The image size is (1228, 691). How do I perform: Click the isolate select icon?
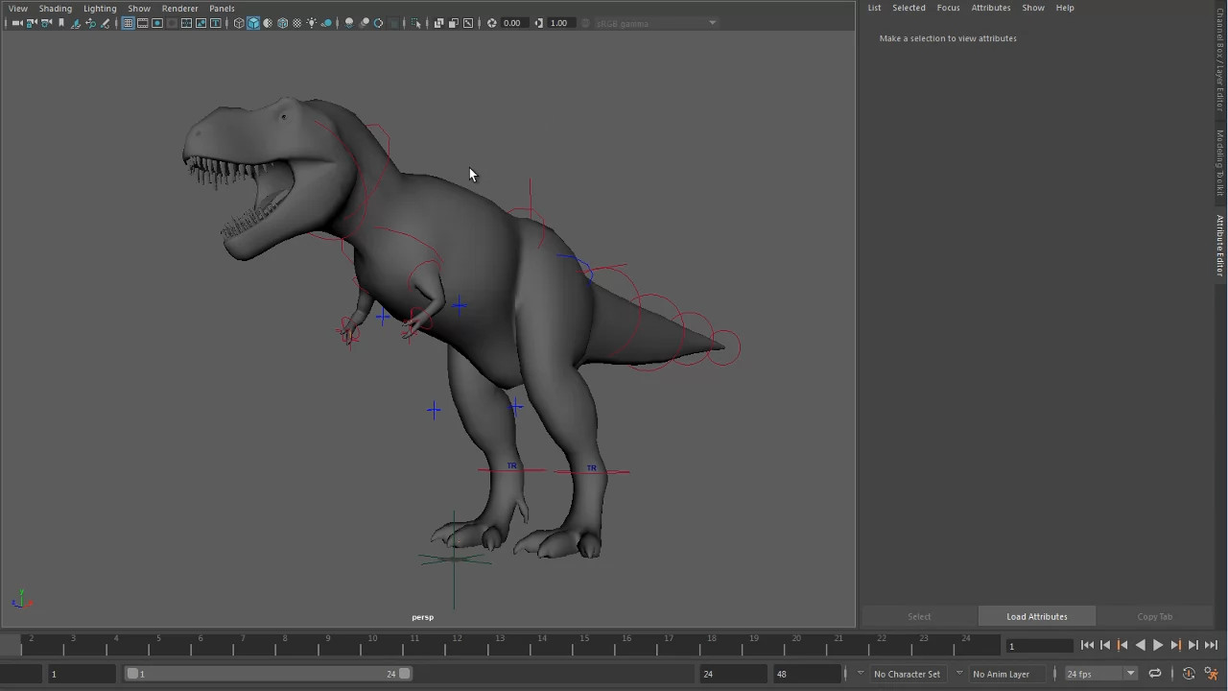tap(415, 23)
